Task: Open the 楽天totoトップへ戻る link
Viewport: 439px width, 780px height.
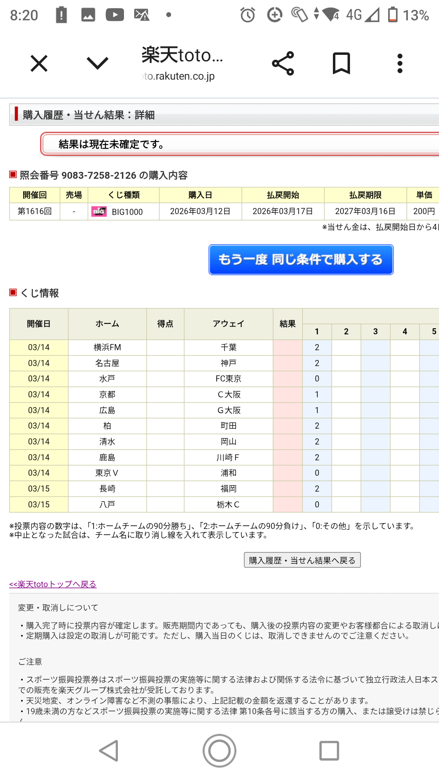Action: click(x=53, y=584)
